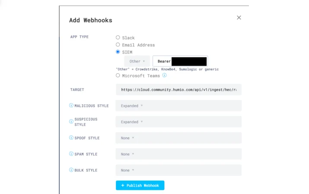
Task: Select the SIEM radio button
Action: point(118,52)
